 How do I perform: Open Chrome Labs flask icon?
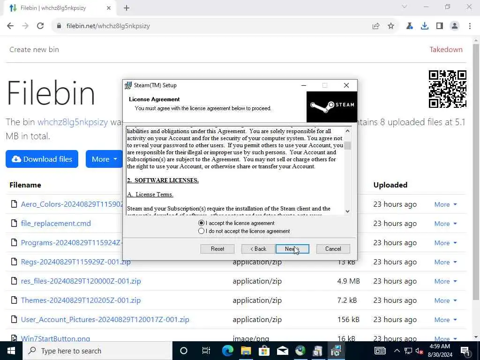click(x=410, y=26)
